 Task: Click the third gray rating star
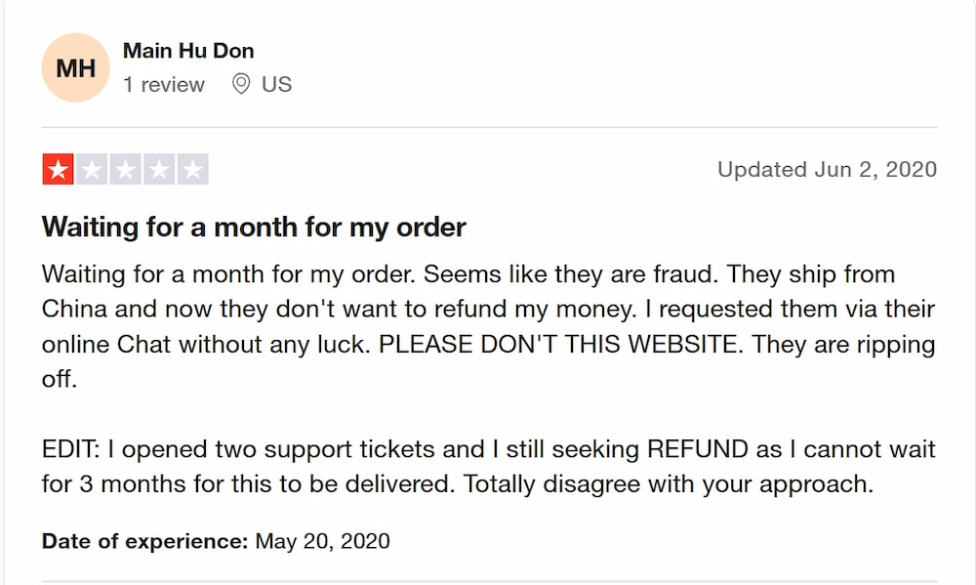[125, 170]
